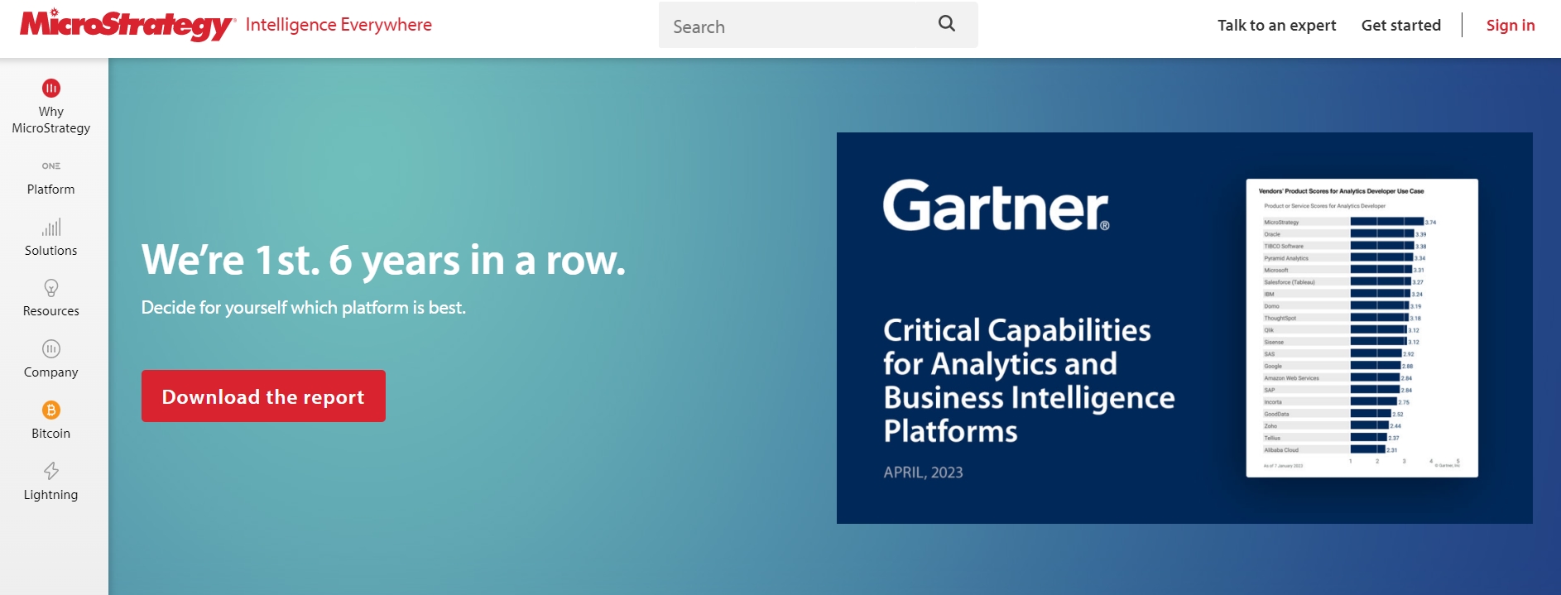Image resolution: width=1561 pixels, height=595 pixels.
Task: Click the Get started link
Action: pyautogui.click(x=1400, y=25)
